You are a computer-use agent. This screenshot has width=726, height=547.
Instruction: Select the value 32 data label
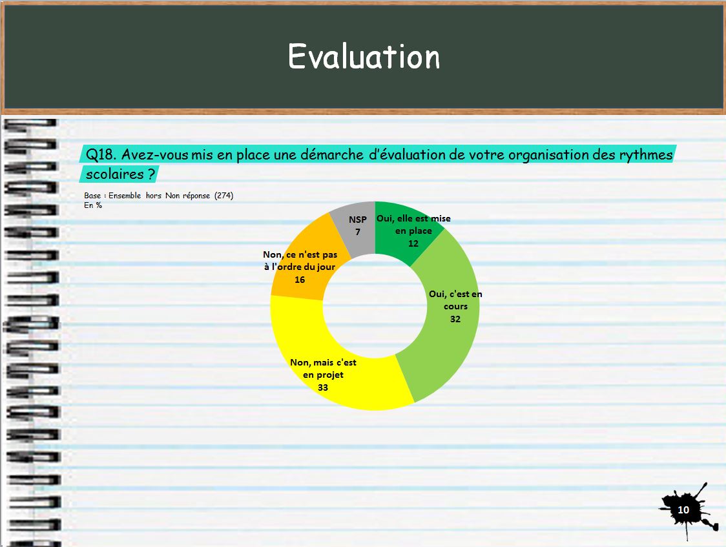point(455,319)
